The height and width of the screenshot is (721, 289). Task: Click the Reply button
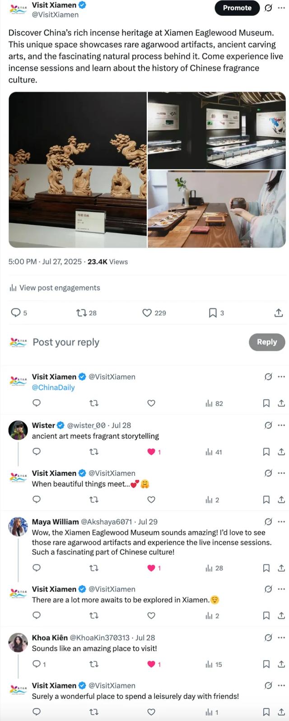pos(267,342)
